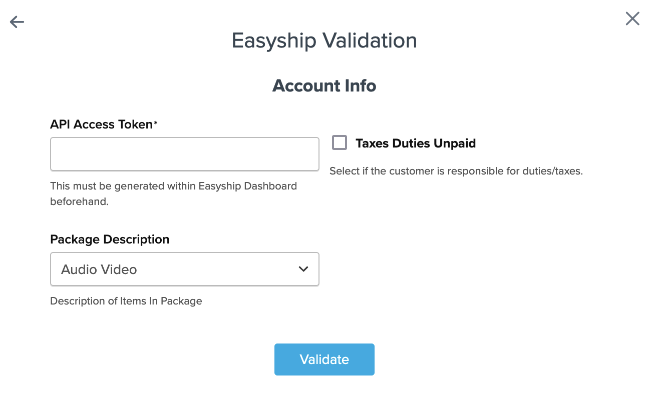
Task: Click the API Access Token input field
Action: pos(184,154)
